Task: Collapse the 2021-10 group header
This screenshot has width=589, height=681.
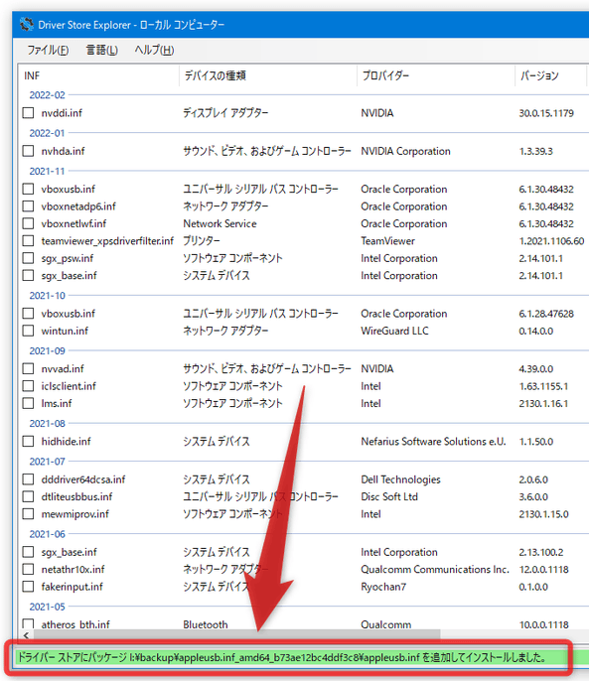Action: pos(47,296)
